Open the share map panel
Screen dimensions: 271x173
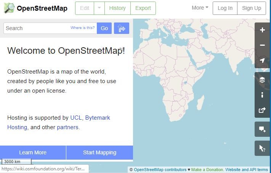[262, 110]
